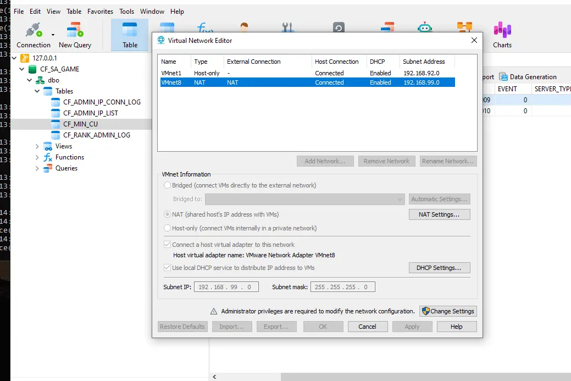Open the Window menu
This screenshot has width=571, height=381.
point(152,12)
